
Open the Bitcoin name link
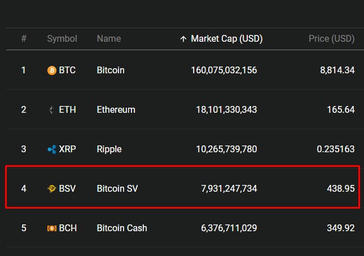point(111,70)
